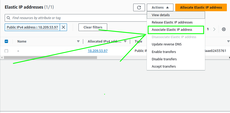Click the Clear filters button
Viewport: 230px width, 113px height.
pos(93,27)
